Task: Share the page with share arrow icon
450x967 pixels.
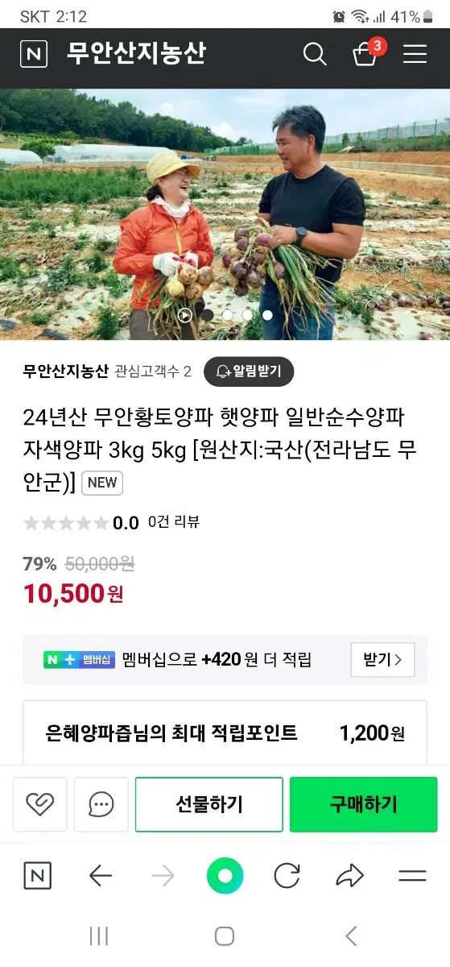Action: coord(349,876)
